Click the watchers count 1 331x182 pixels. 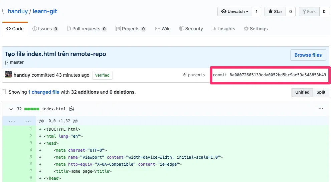(x=257, y=12)
